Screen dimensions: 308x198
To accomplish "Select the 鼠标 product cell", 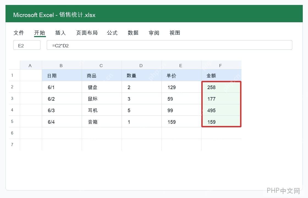I will (x=102, y=98).
